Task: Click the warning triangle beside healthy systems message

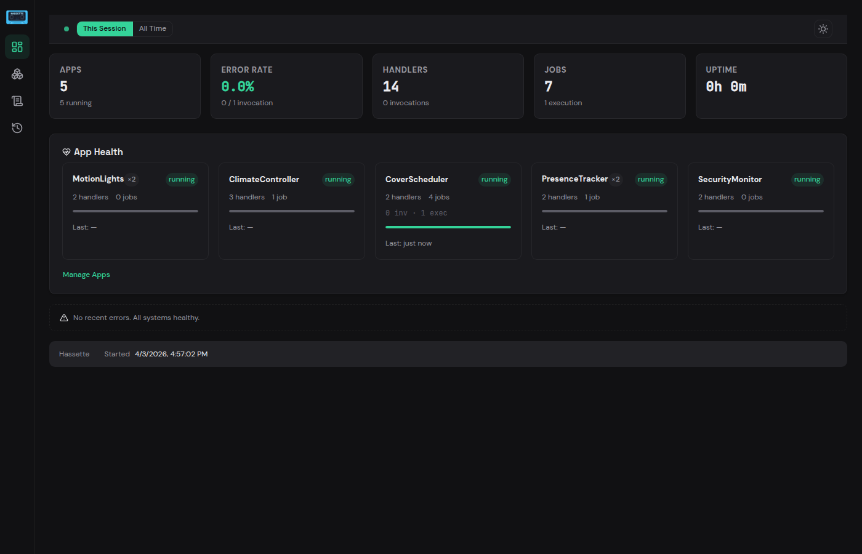Action: click(64, 317)
